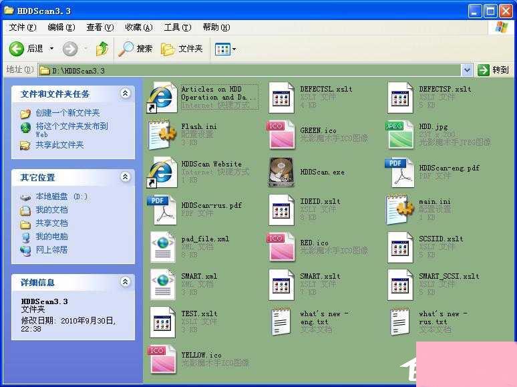Open the 查看(V) menu

(x=100, y=27)
